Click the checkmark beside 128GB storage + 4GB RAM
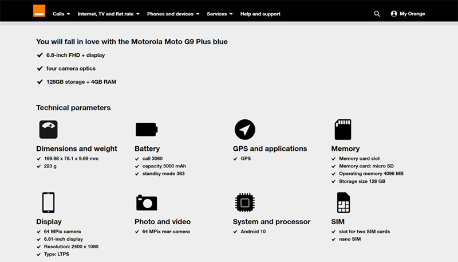Image resolution: width=458 pixels, height=262 pixels. (x=39, y=82)
